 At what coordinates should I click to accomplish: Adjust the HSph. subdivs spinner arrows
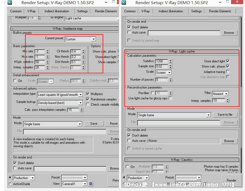click(47, 62)
